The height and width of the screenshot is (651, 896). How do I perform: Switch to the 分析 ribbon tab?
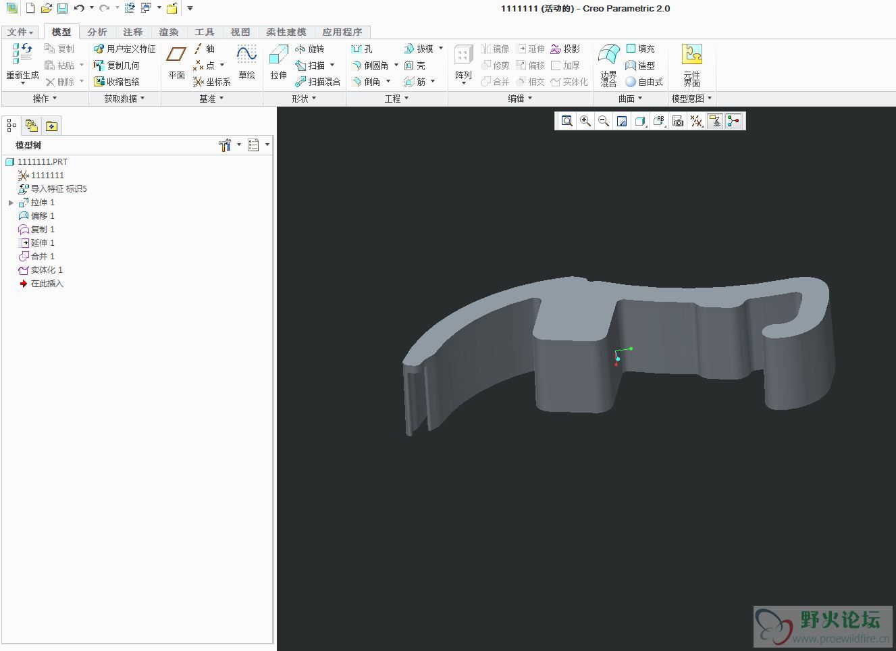pyautogui.click(x=97, y=32)
